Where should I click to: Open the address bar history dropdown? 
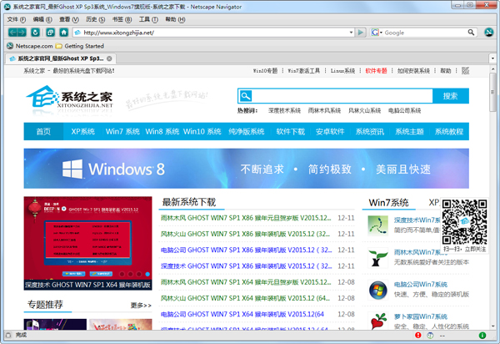352,33
